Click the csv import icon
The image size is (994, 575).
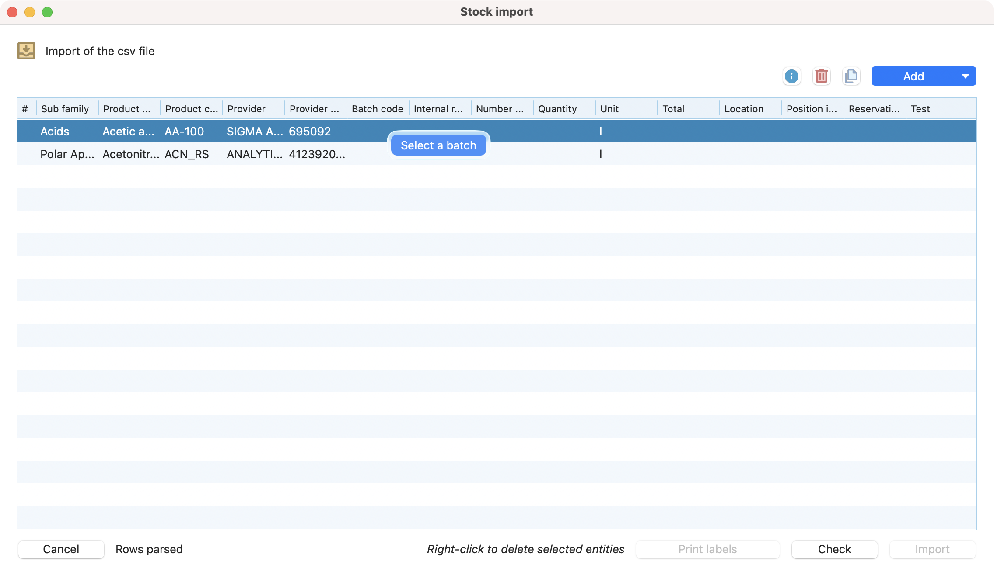click(26, 51)
